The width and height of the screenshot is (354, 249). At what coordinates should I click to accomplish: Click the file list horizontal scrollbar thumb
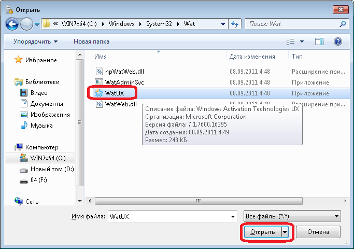(199, 201)
